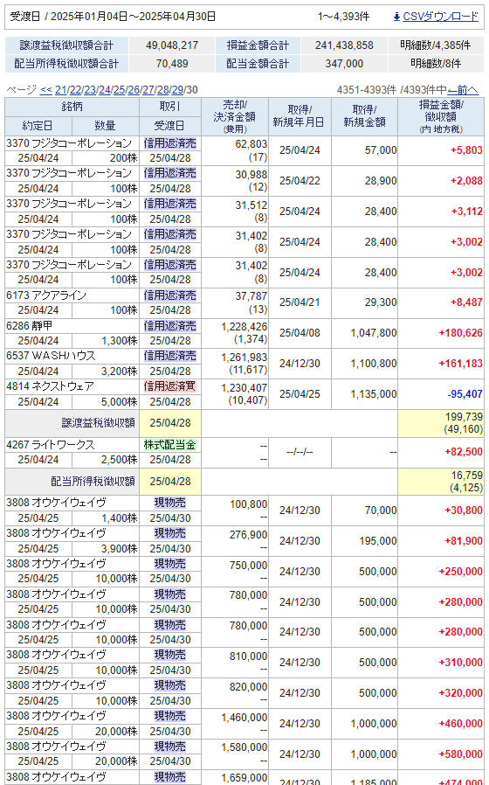Click the ←前へ previous page link

tap(463, 90)
